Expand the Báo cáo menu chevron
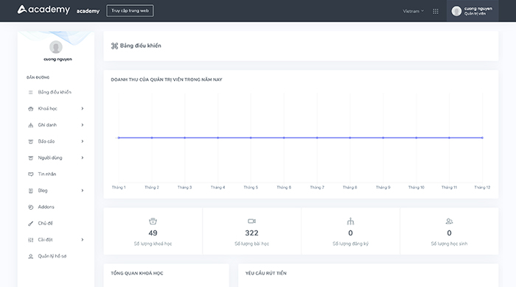Image resolution: width=516 pixels, height=287 pixels. [83, 141]
